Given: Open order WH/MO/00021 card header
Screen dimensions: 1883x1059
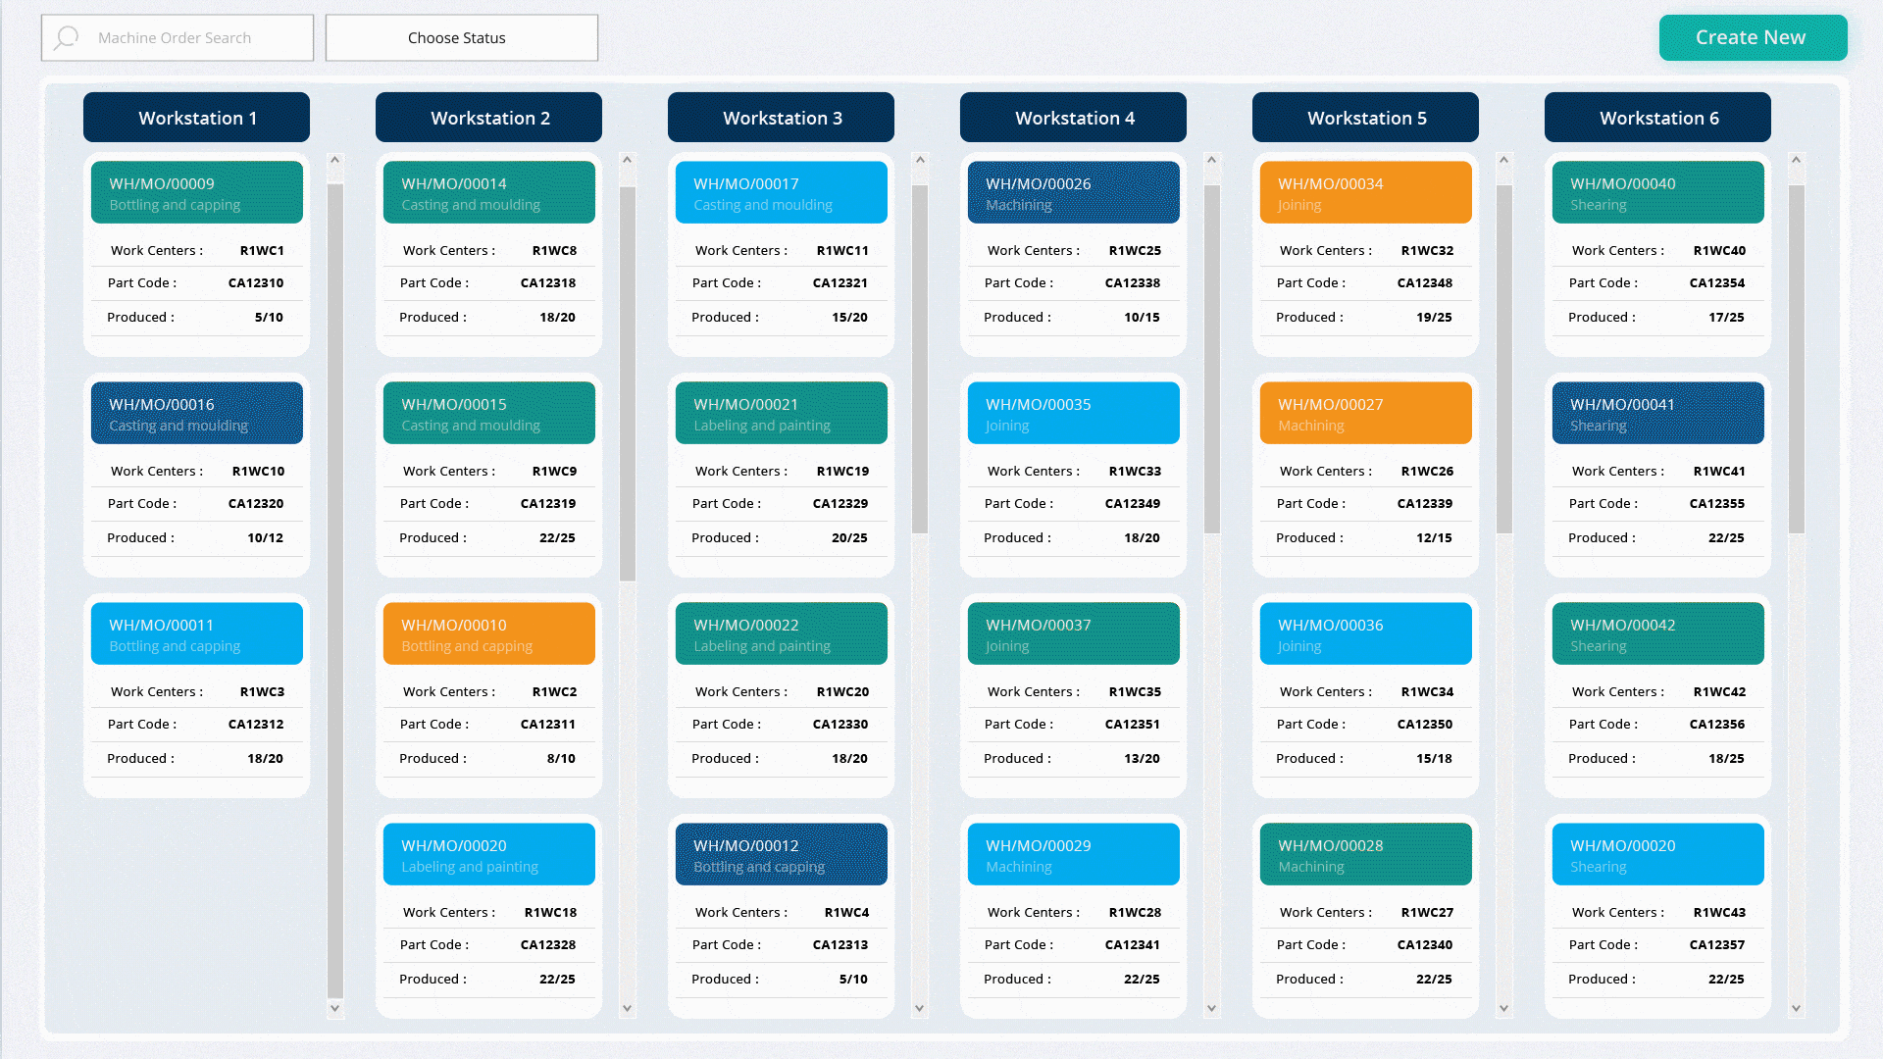Looking at the screenshot, I should pyautogui.click(x=781, y=413).
